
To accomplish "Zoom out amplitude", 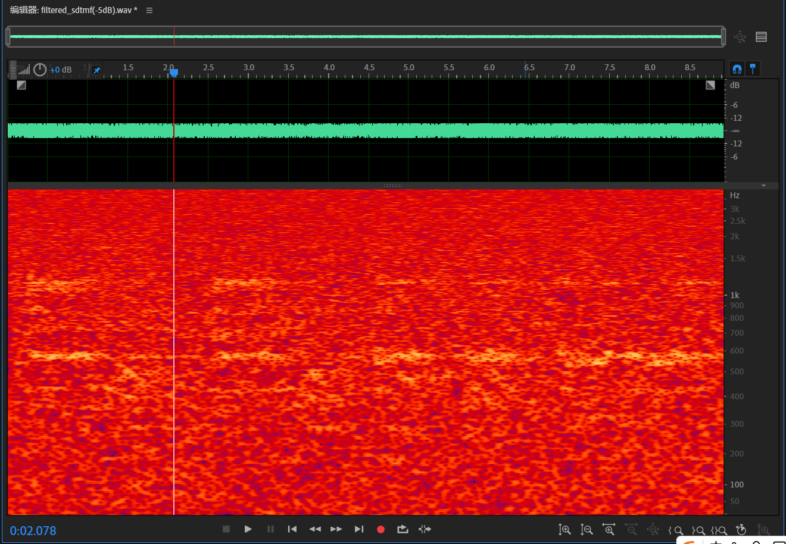I will coord(587,529).
